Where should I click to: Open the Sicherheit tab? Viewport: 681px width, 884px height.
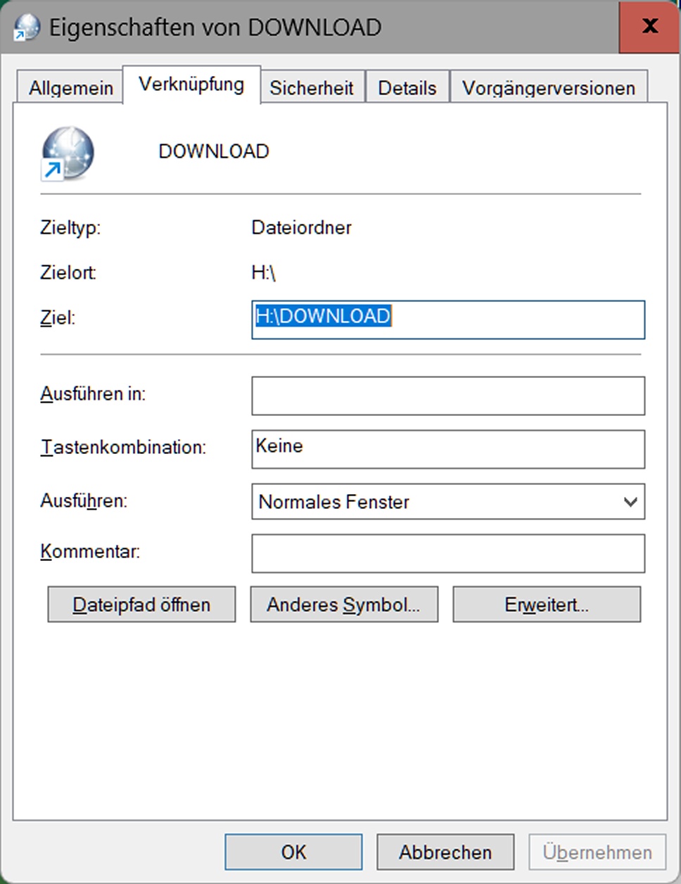click(312, 87)
